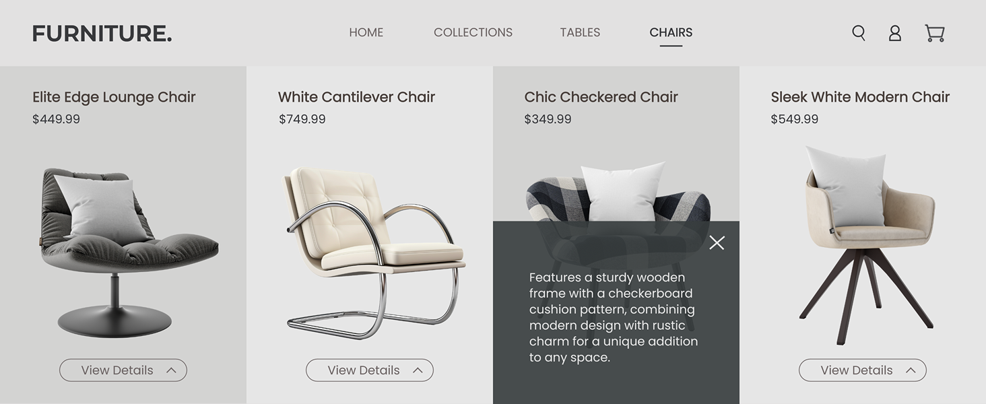
Task: Click the FURNITURE. logo
Action: click(102, 34)
